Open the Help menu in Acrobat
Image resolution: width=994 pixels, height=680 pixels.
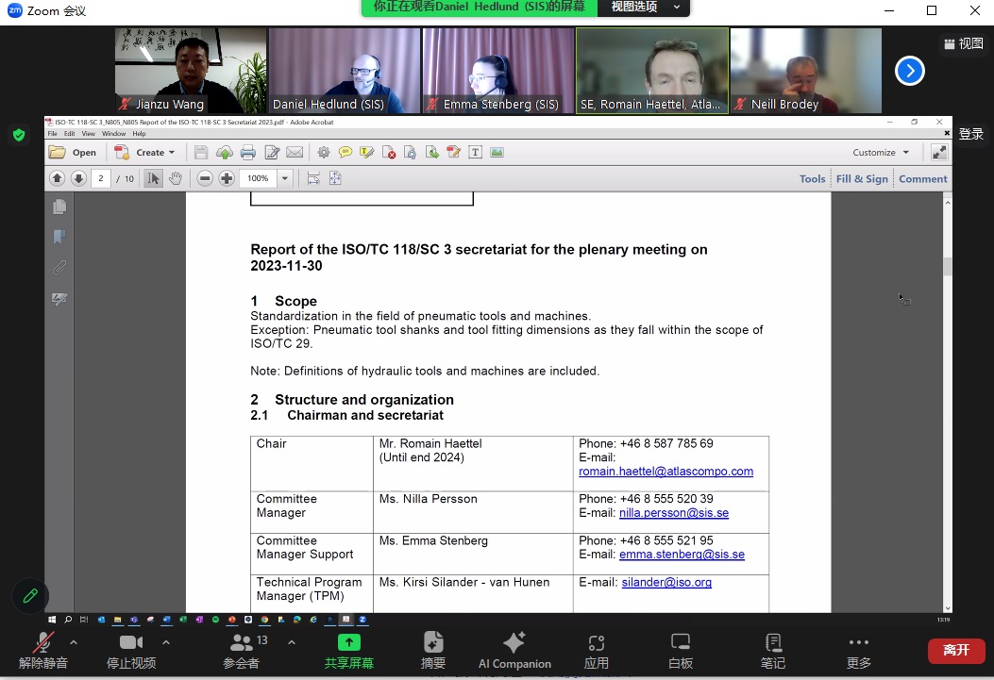point(139,134)
